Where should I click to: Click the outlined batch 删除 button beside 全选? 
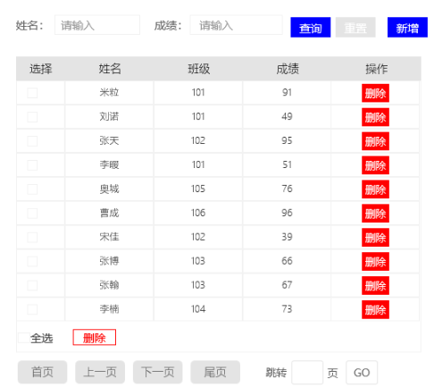(x=95, y=337)
